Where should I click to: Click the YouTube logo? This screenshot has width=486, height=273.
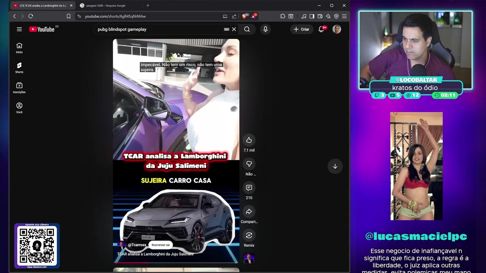click(x=42, y=29)
